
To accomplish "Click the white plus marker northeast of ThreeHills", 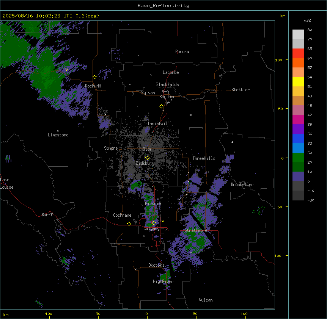I will tap(232, 142).
